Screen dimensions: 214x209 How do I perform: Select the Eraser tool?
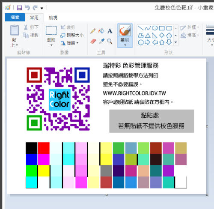click(93, 42)
